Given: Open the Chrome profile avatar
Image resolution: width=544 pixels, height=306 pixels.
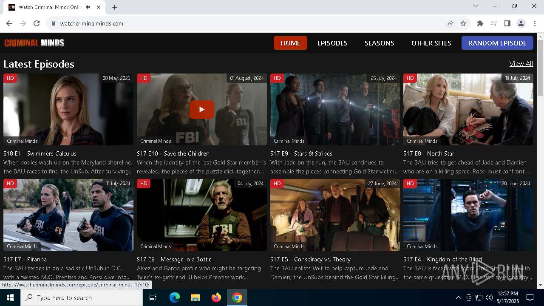Looking at the screenshot, I should click(x=521, y=23).
